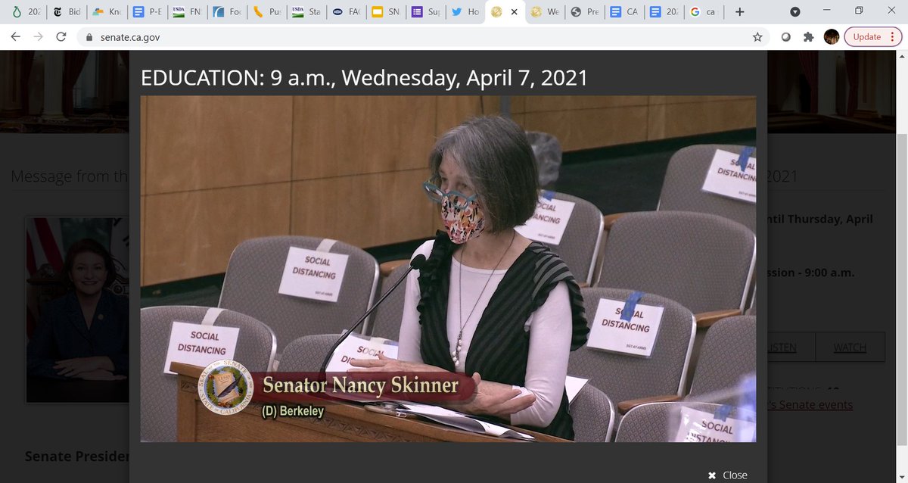The width and height of the screenshot is (908, 483).
Task: Open the Chrome profile avatar
Action: coord(832,36)
